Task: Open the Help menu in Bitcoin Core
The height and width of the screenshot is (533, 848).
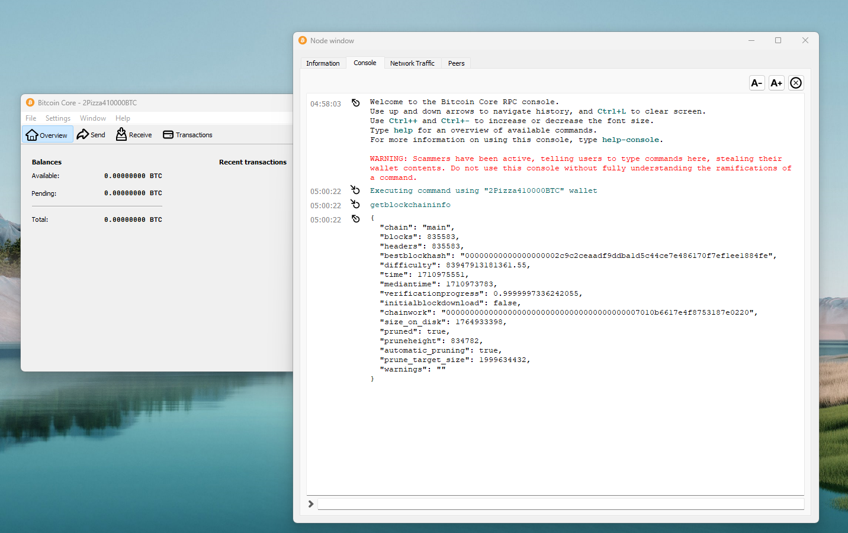Action: pos(123,118)
